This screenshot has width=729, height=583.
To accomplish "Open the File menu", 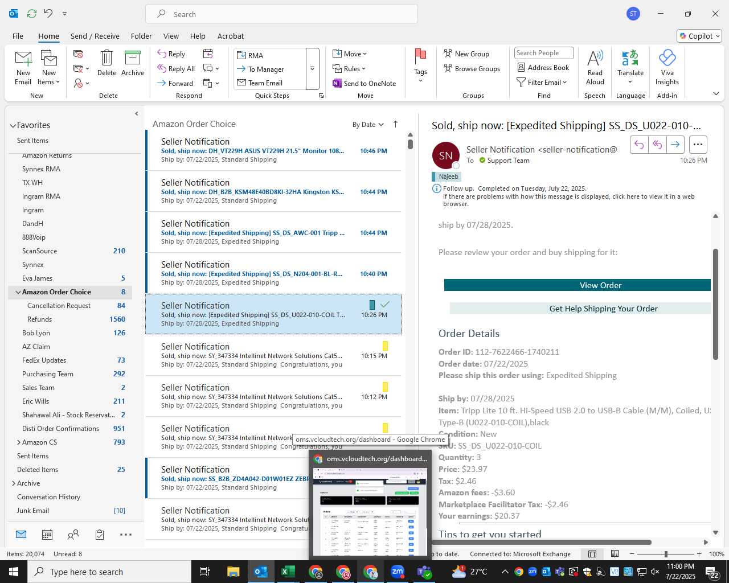I will pyautogui.click(x=18, y=36).
